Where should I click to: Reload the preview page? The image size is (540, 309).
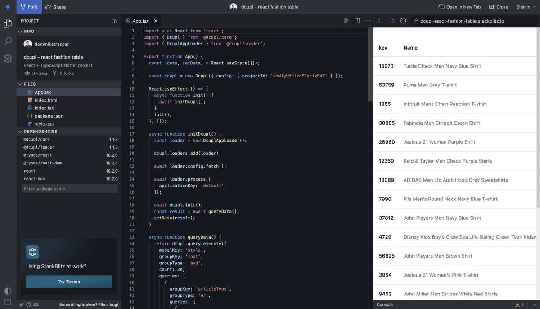pyautogui.click(x=403, y=21)
